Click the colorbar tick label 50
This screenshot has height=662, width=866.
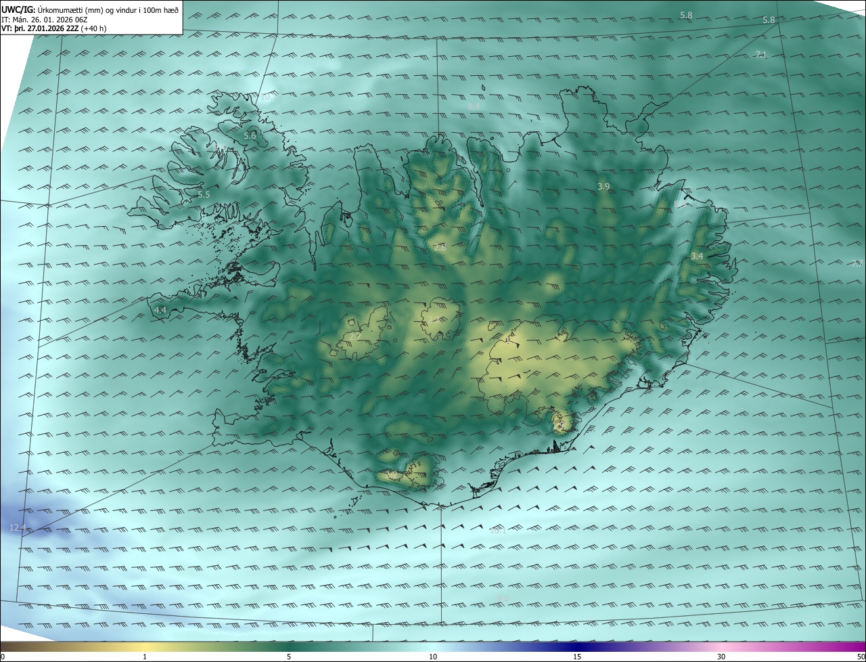[x=861, y=657]
